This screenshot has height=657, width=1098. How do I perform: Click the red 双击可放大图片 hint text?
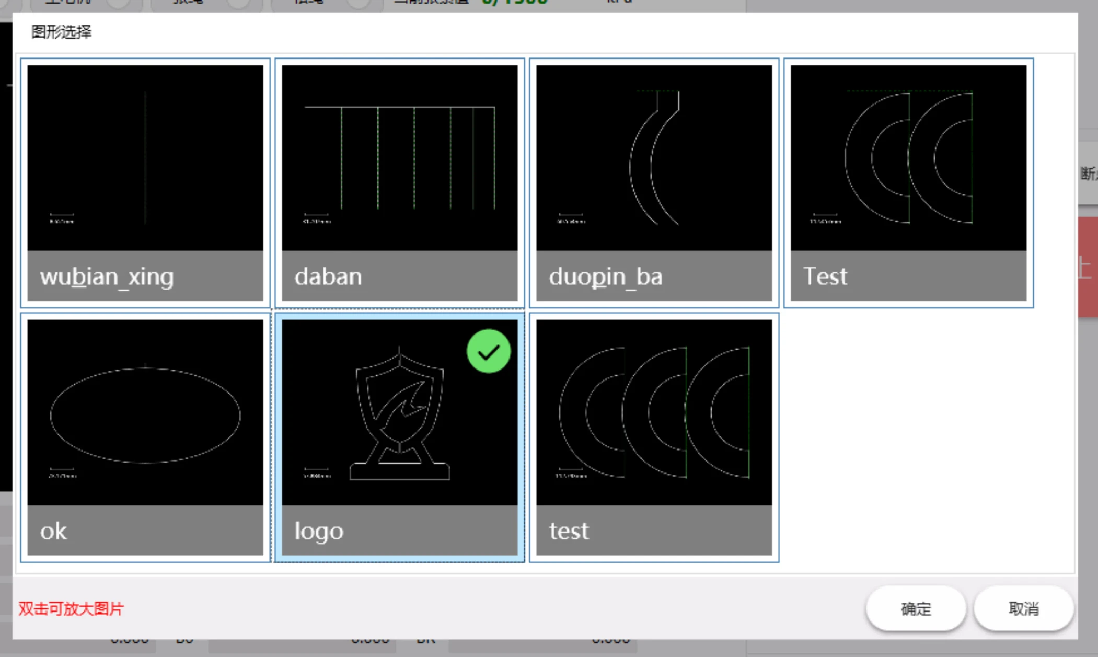pyautogui.click(x=71, y=609)
